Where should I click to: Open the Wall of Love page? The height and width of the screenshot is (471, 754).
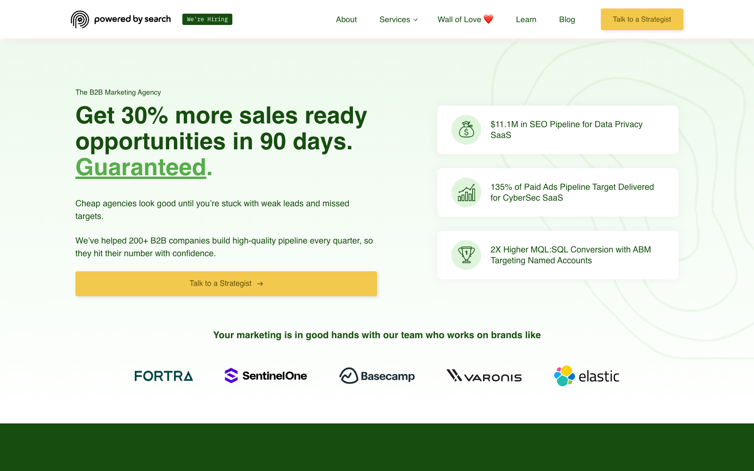[465, 19]
